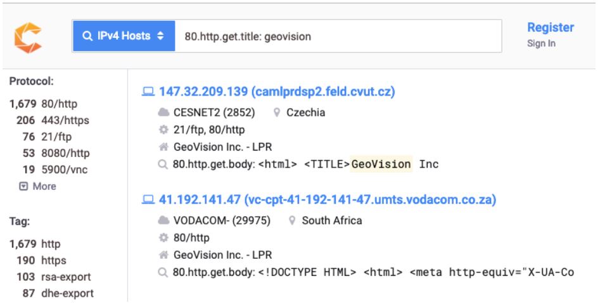The image size is (600, 303).
Task: Click location pin icon beside Czechia
Action: [277, 113]
